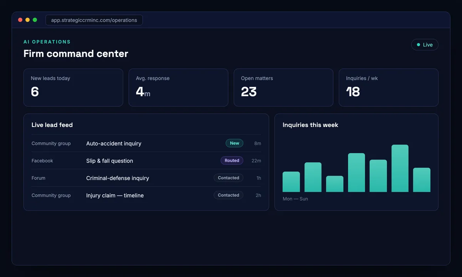Viewport: 462px width, 277px height.
Task: Click the Inquiries this week heading
Action: tap(310, 125)
